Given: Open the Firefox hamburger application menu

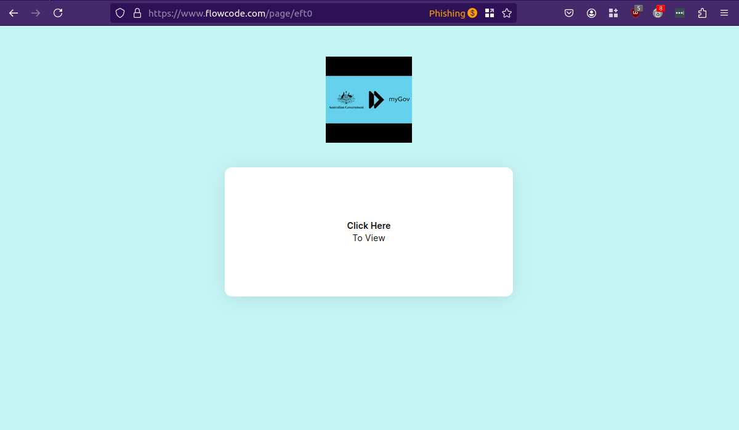Looking at the screenshot, I should (724, 13).
